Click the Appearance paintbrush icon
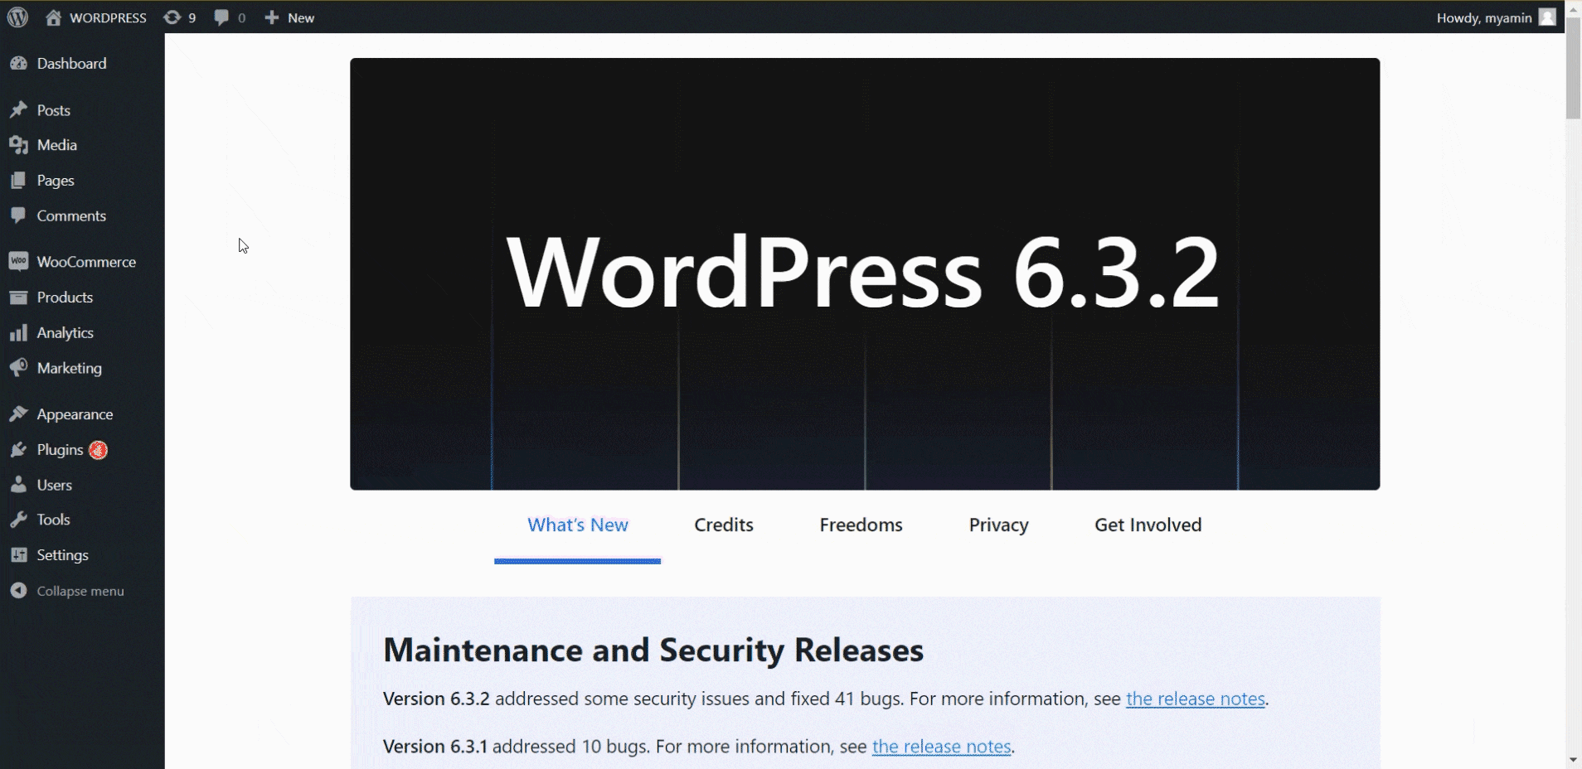Image resolution: width=1582 pixels, height=769 pixels. [x=18, y=414]
